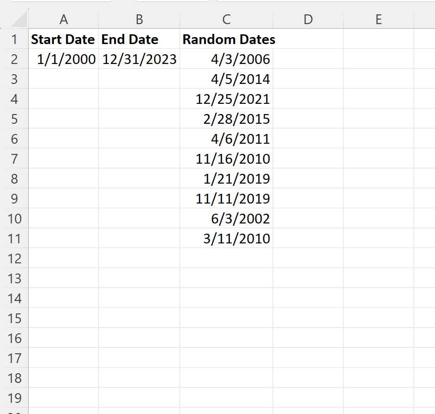Image resolution: width=435 pixels, height=414 pixels.
Task: Select row 12 header
Action: pyautogui.click(x=14, y=258)
